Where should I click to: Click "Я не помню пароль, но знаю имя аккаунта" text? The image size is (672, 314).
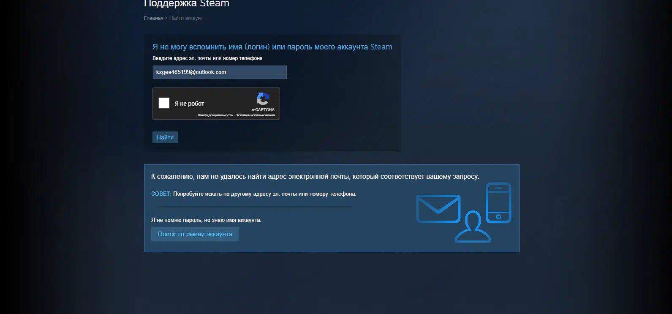(206, 220)
